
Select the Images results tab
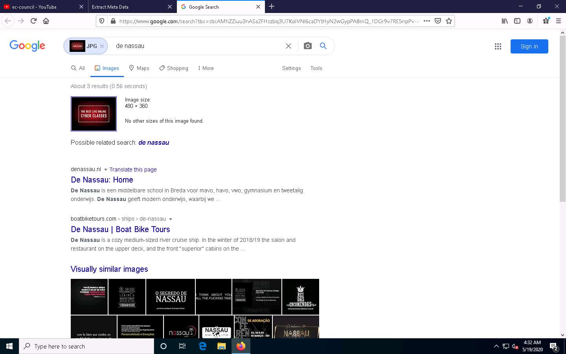tap(107, 68)
